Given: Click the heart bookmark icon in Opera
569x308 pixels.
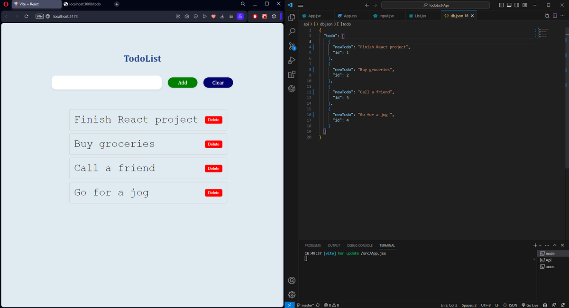Looking at the screenshot, I should point(213,16).
